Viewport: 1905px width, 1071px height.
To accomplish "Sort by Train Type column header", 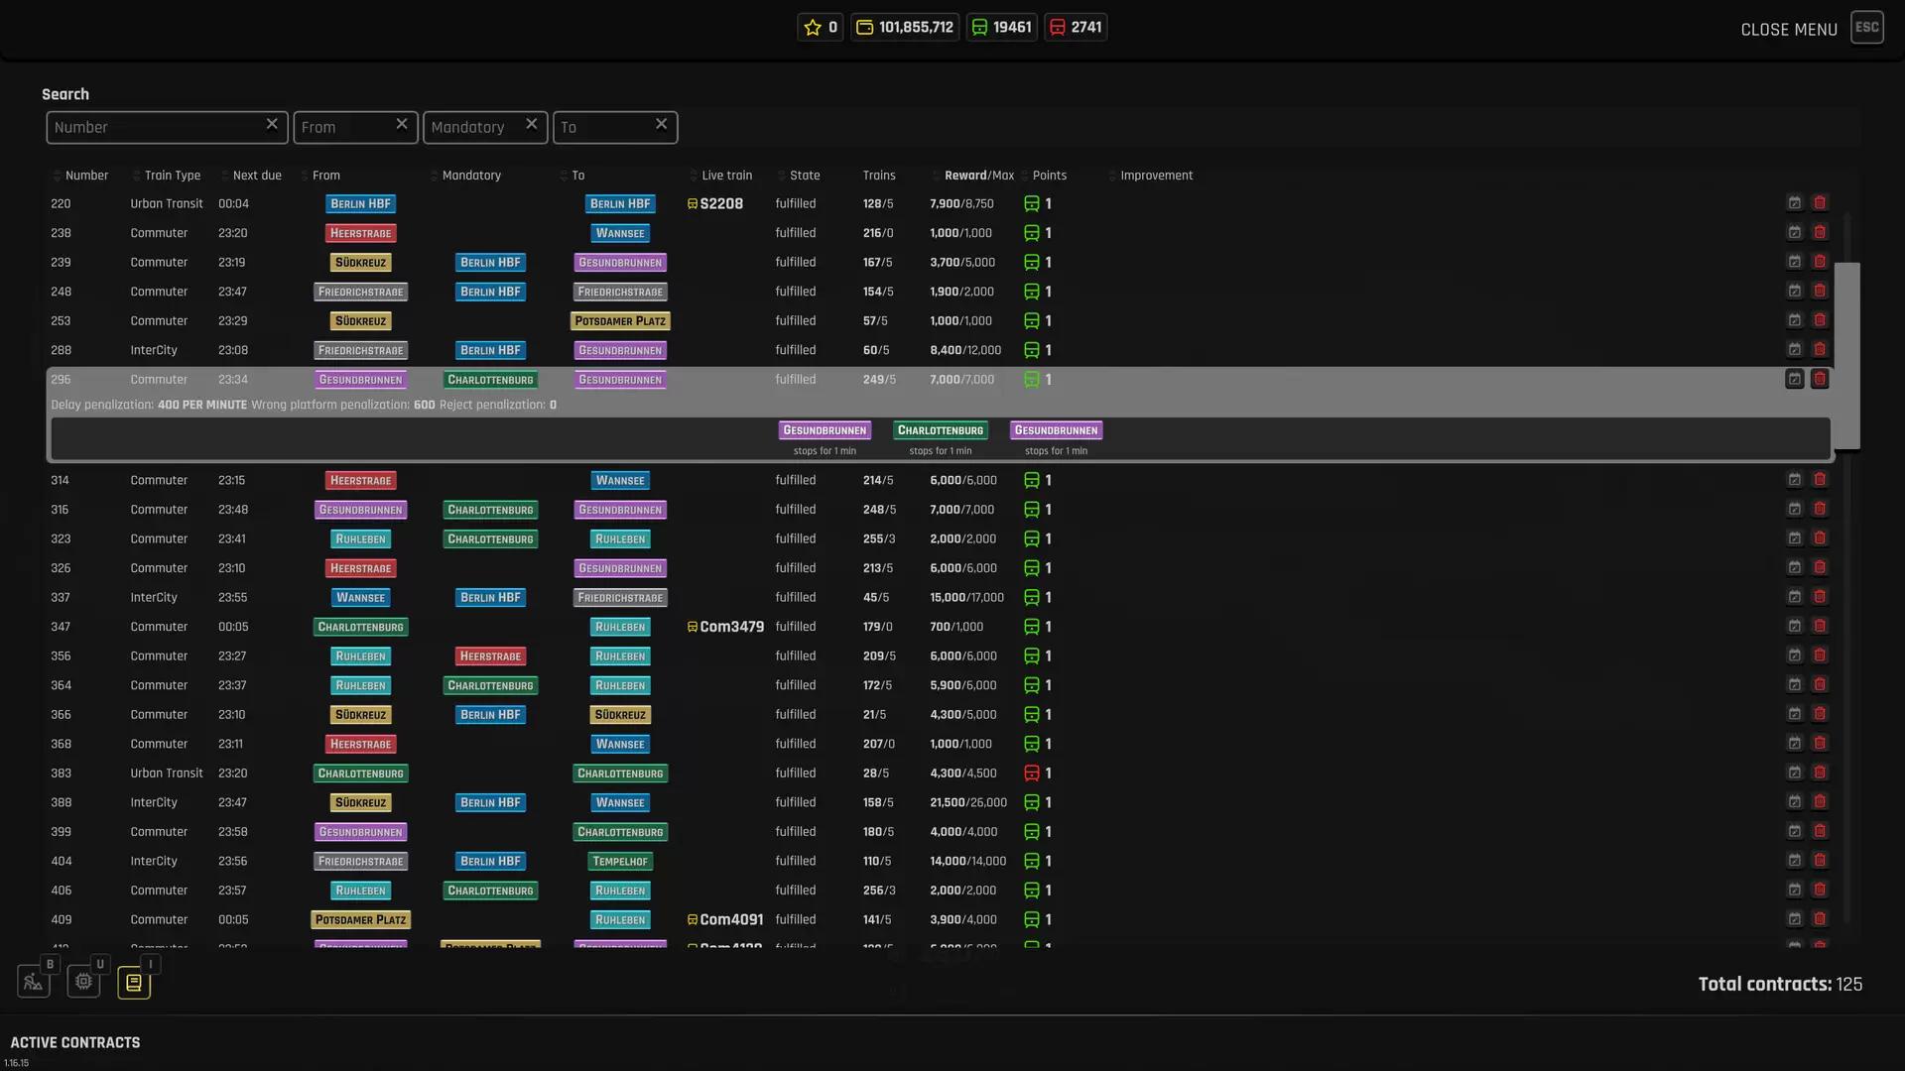I will coord(172,176).
